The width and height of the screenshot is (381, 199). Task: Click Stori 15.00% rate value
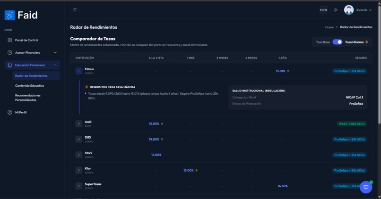click(156, 155)
